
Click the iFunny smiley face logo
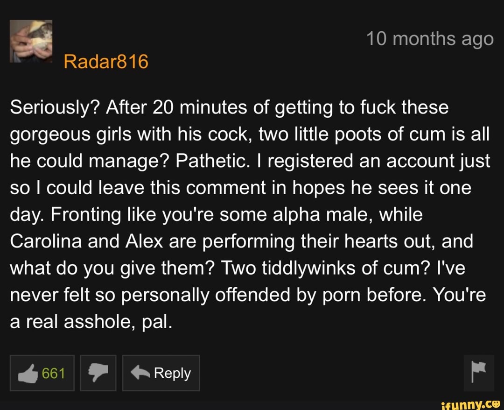pos(496,404)
